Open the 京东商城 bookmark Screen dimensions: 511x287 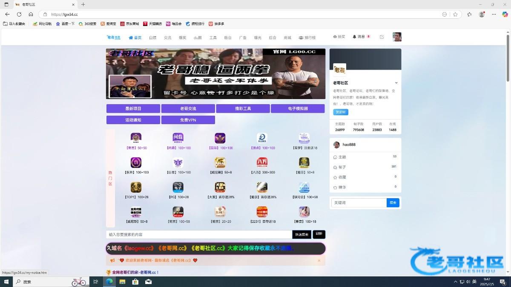(x=129, y=24)
